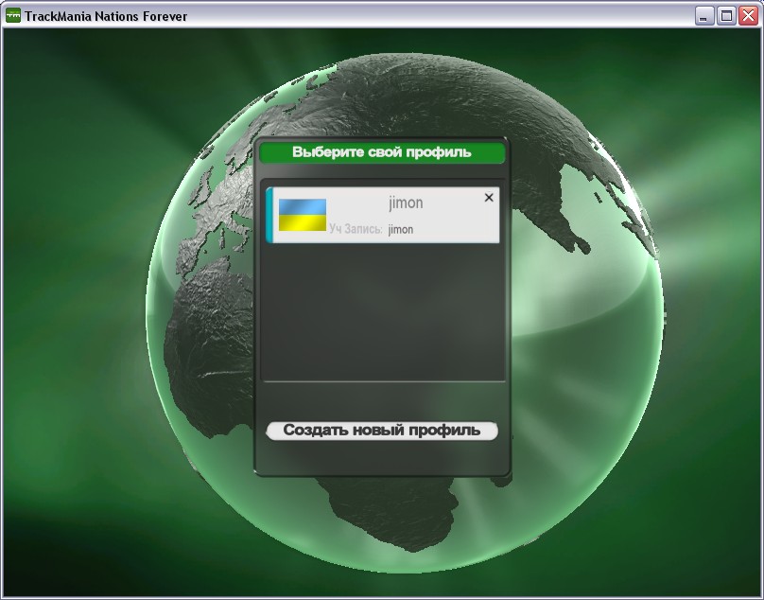
Task: Click the yellow stripe of the flag
Action: click(x=303, y=225)
